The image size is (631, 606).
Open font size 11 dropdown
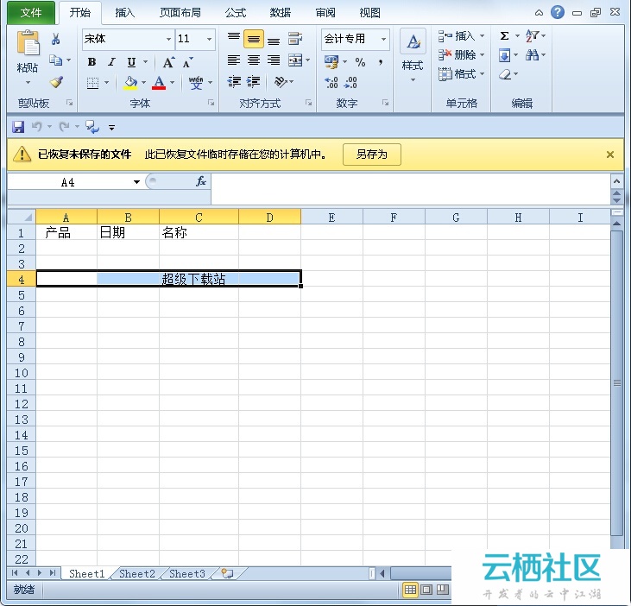209,39
